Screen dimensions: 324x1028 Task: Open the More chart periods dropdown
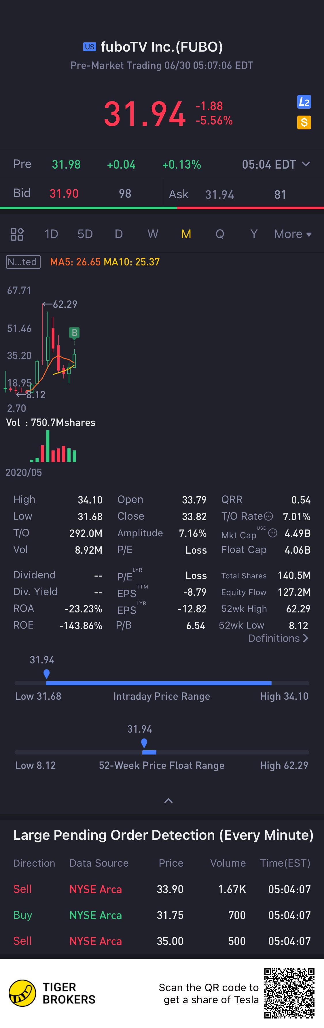click(293, 234)
